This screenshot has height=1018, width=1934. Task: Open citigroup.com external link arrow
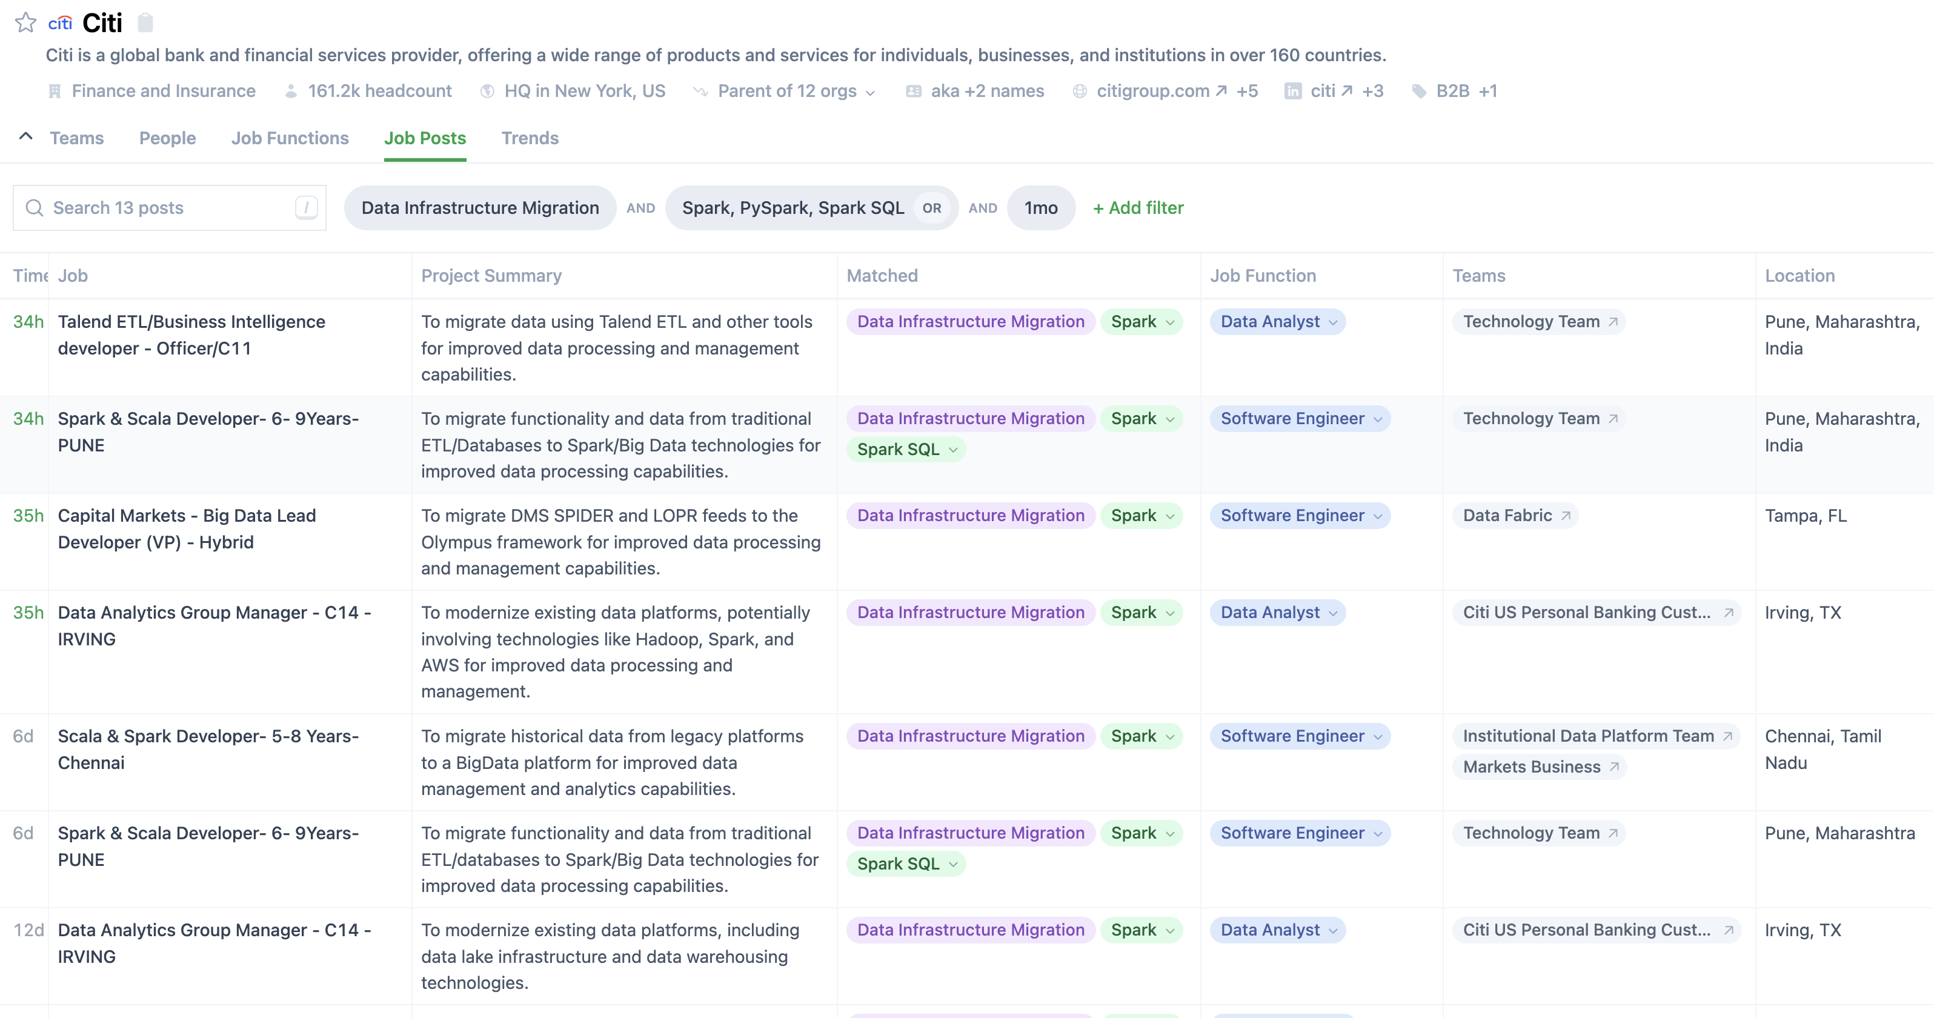[1221, 91]
